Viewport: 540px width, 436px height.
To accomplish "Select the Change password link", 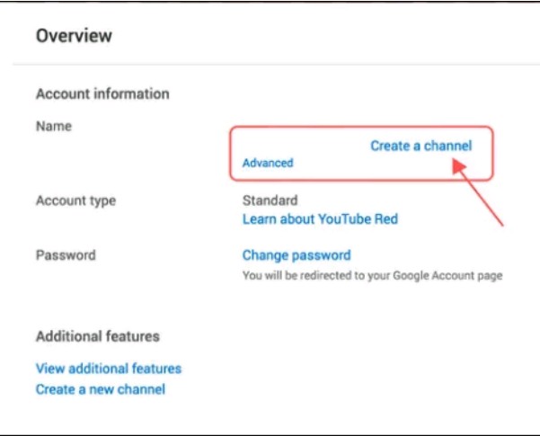I will point(297,255).
